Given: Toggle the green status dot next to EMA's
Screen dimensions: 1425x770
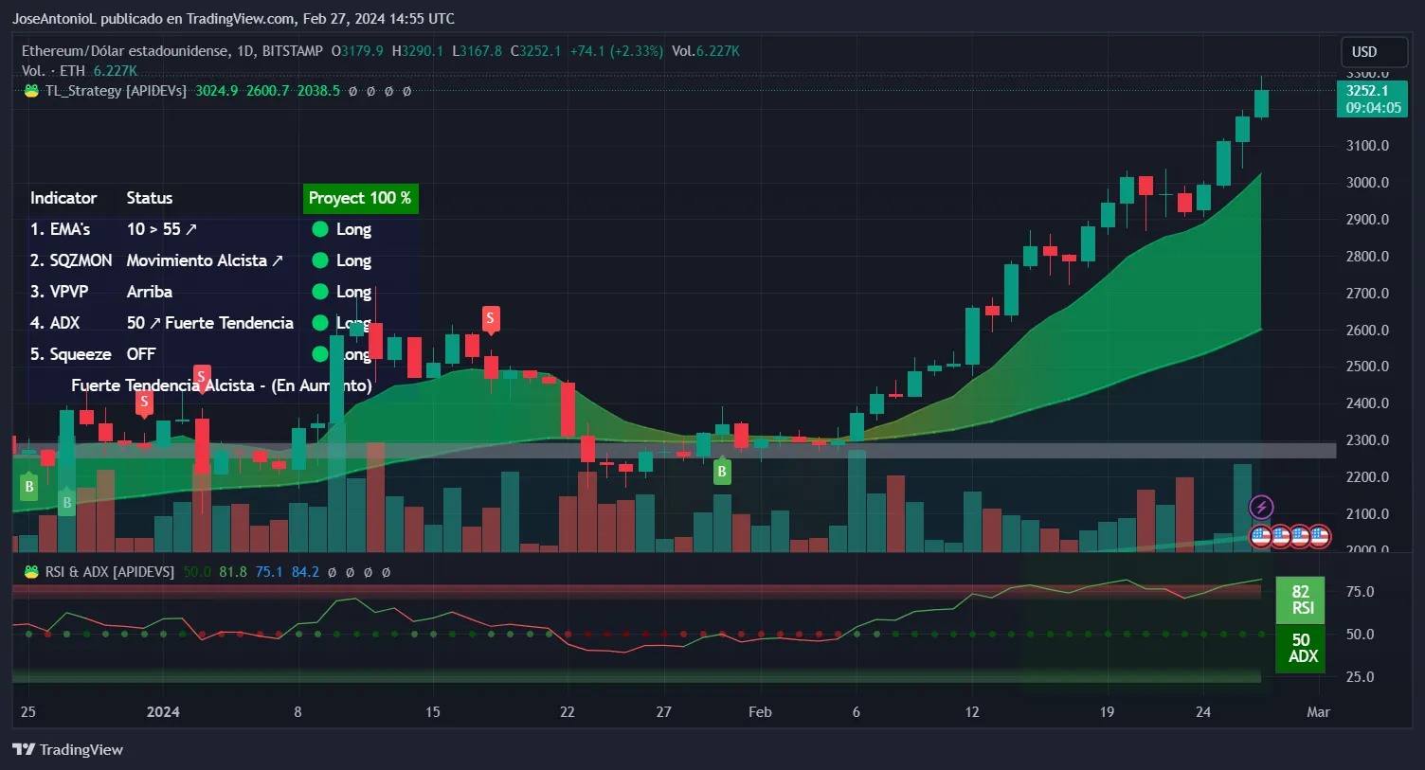Looking at the screenshot, I should (x=319, y=229).
